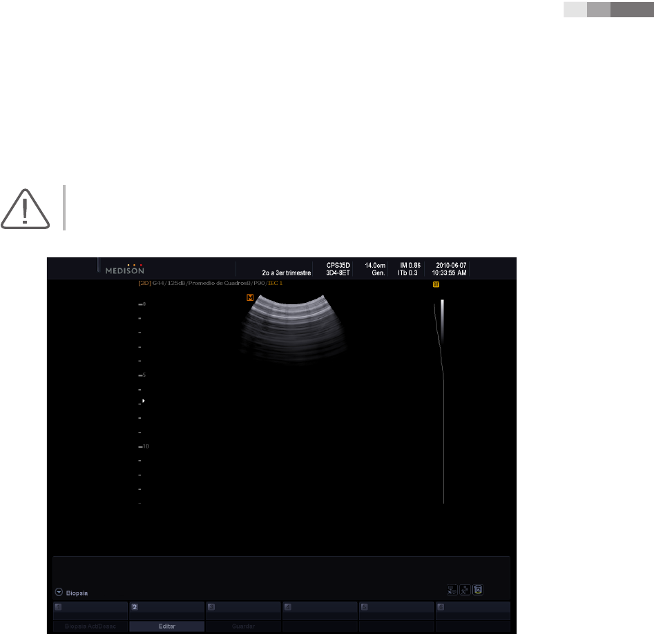
Task: Click the [2D] mode label
Action: (x=145, y=284)
